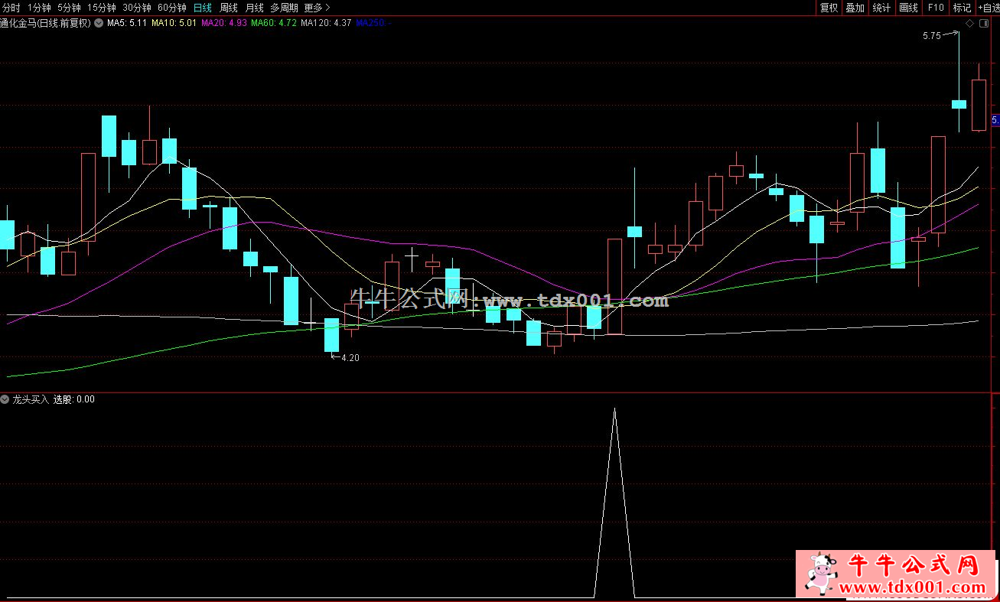Open main chart indicator dropdown arrow
1000x602 pixels.
click(x=99, y=23)
